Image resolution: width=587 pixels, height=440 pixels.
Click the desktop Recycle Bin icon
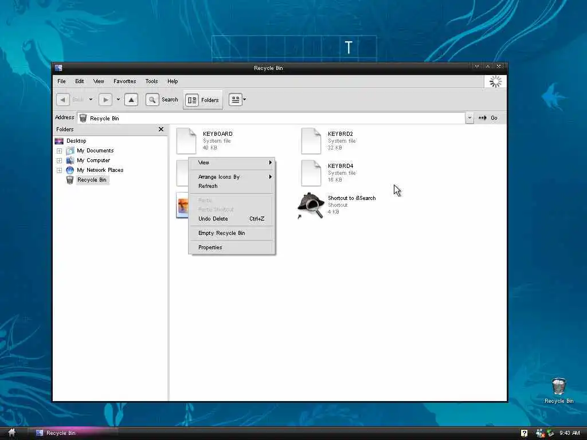[558, 387]
